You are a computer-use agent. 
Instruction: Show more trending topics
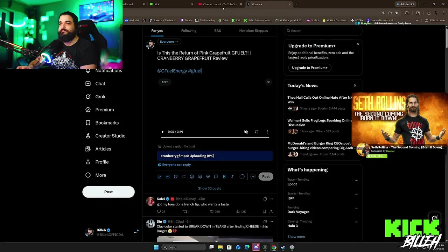pos(296,237)
